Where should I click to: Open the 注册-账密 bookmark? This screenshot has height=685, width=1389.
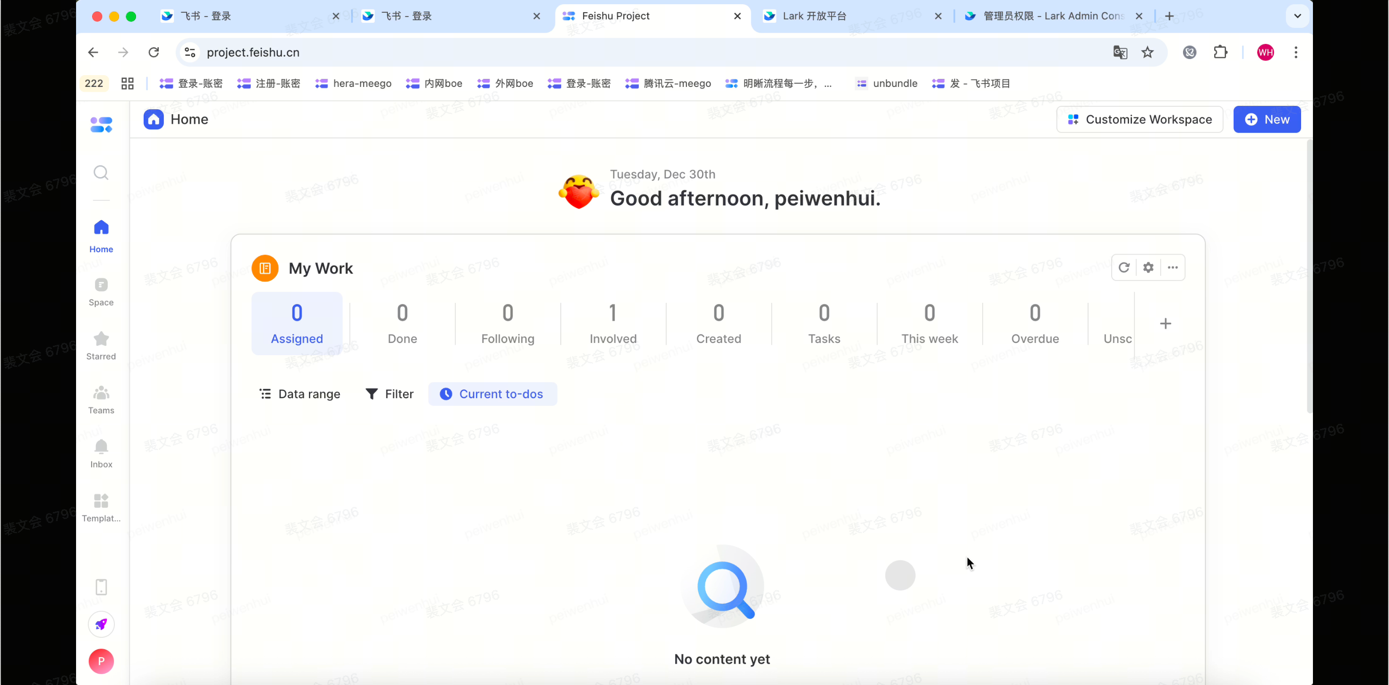(x=268, y=84)
